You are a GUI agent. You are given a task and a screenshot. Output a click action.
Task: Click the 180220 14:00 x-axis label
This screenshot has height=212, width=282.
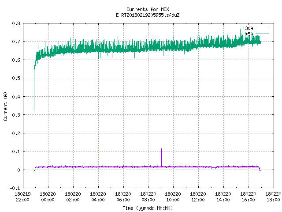[x=223, y=197]
